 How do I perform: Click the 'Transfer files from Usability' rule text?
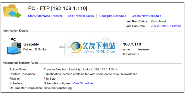click(81, 70)
